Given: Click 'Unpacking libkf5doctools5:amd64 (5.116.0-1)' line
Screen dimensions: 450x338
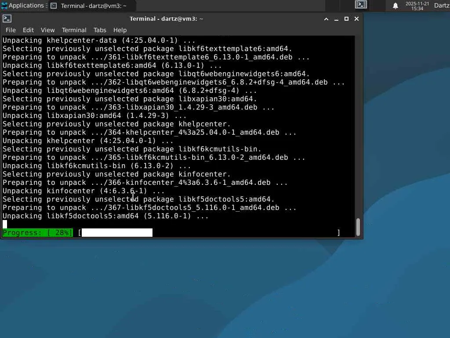Looking at the screenshot, I should point(105,215).
